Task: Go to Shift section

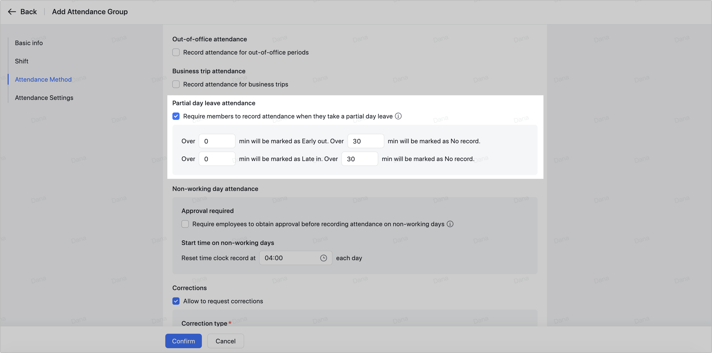Action: click(22, 61)
